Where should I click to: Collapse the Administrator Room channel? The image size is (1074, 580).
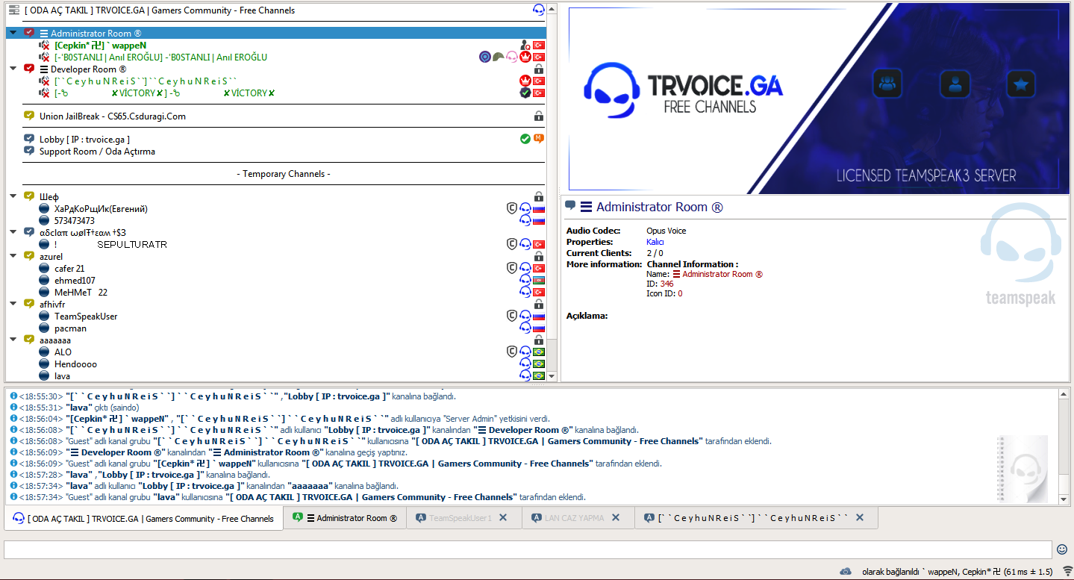(13, 34)
